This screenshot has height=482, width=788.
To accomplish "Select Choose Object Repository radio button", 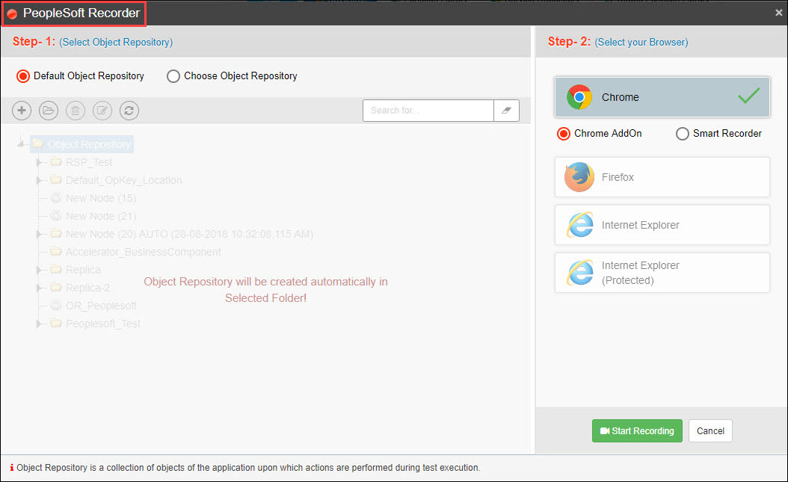I will (x=173, y=76).
